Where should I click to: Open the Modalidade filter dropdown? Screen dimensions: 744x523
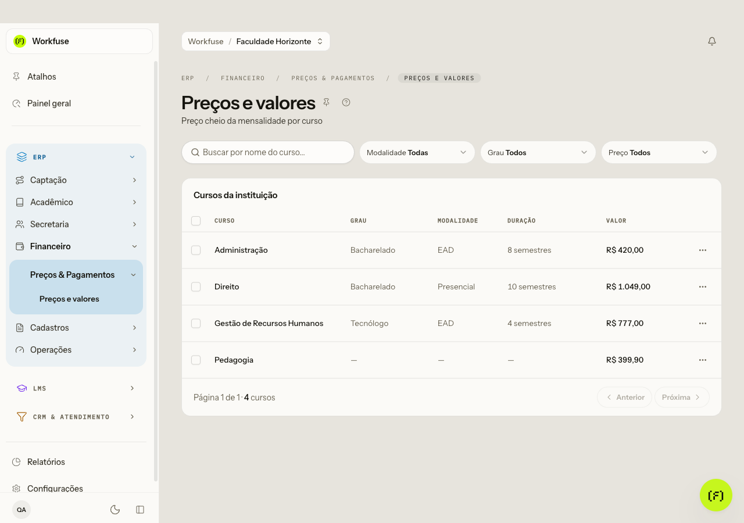click(x=417, y=152)
